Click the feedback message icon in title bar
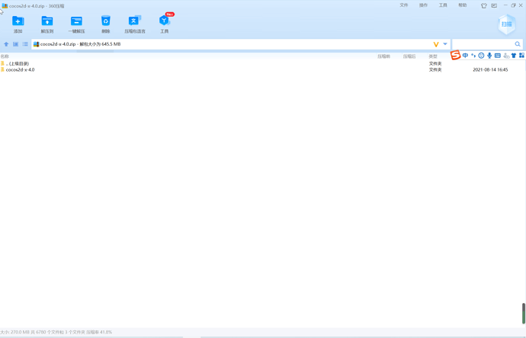 pos(494,5)
